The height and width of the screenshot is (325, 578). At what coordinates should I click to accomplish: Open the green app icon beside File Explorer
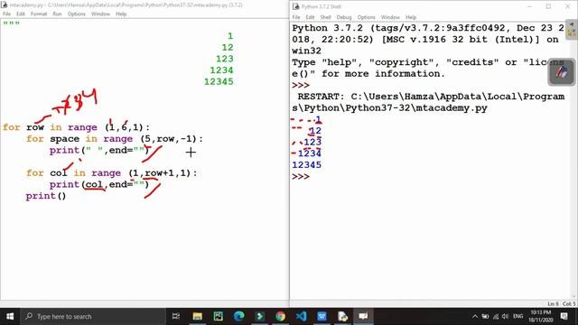point(219,316)
